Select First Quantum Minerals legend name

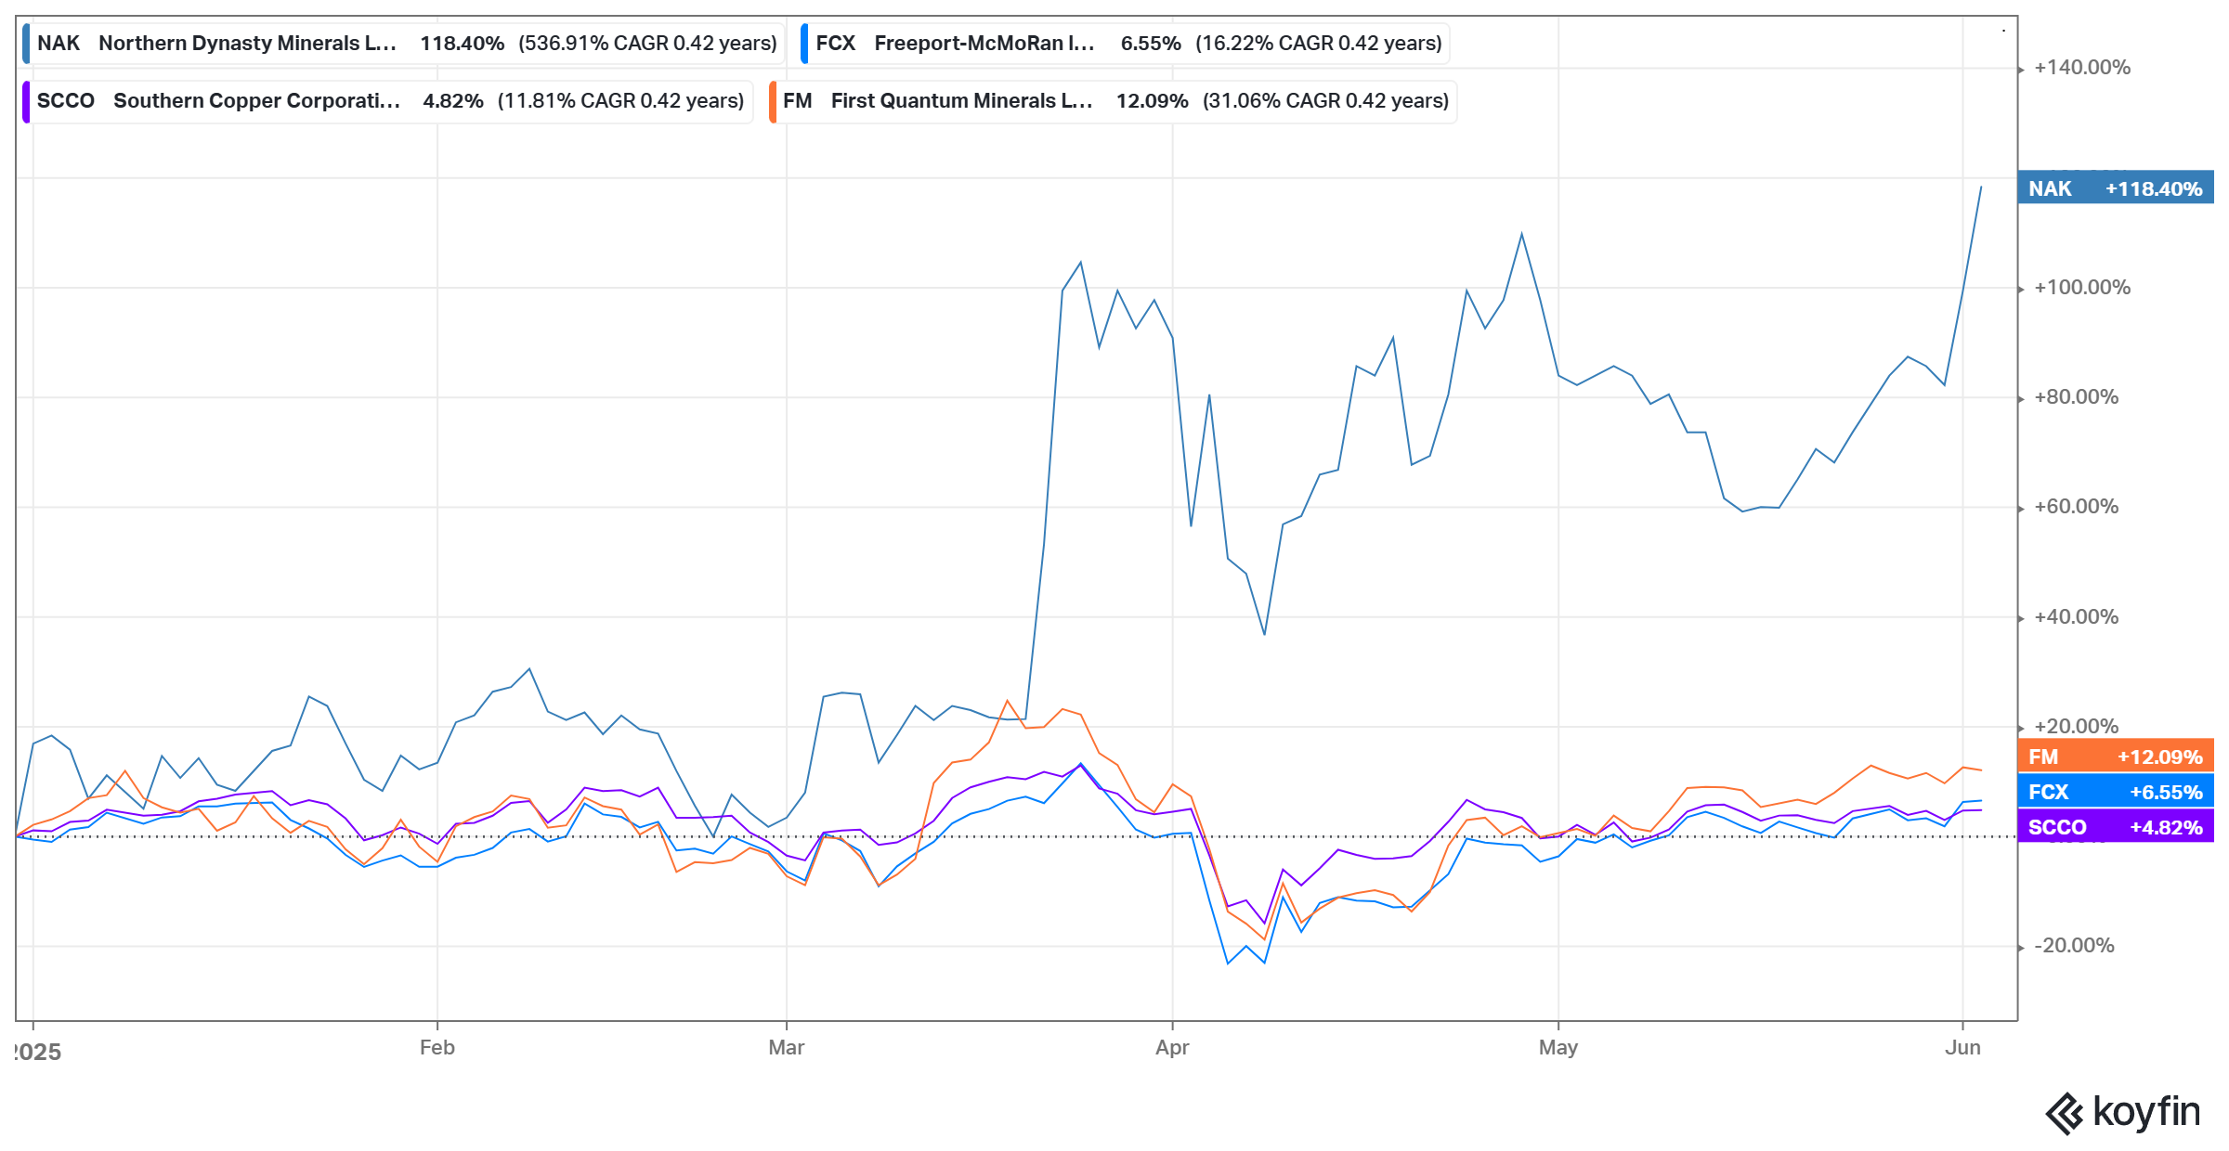962,101
